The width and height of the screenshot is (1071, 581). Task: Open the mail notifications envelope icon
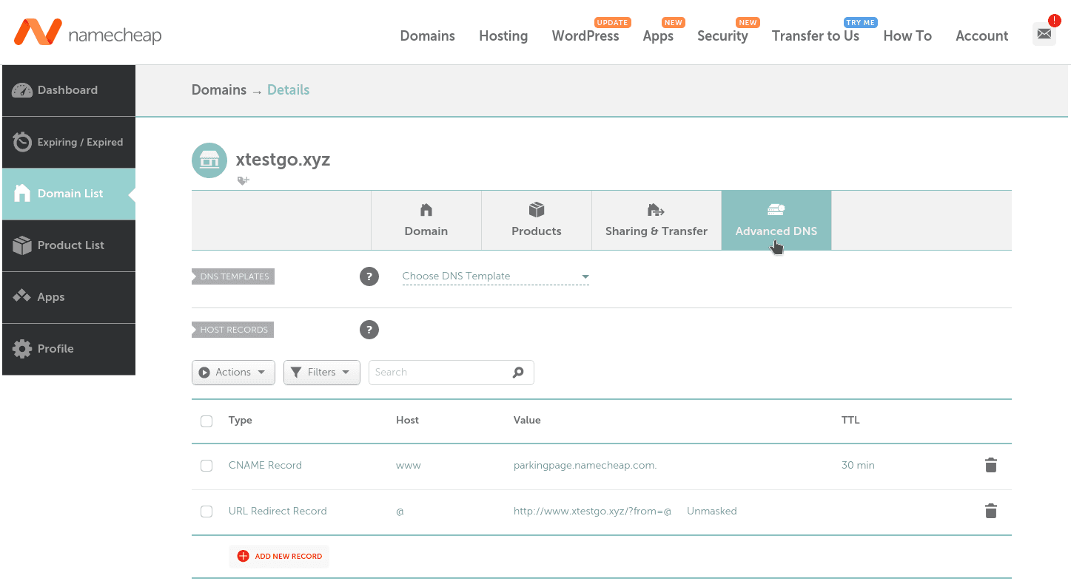tap(1044, 33)
